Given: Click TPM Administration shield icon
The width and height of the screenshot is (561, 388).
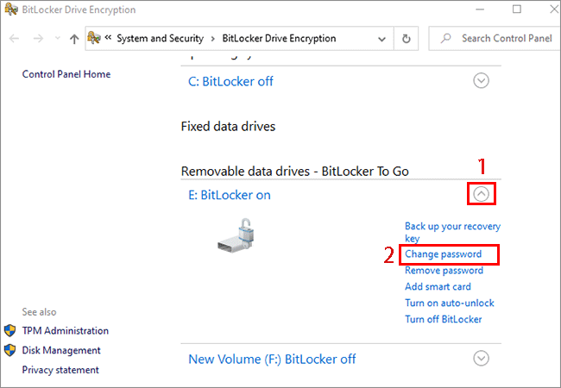Looking at the screenshot, I should [10, 330].
